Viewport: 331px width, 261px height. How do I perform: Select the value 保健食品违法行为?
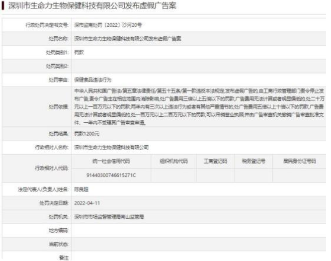[92, 80]
